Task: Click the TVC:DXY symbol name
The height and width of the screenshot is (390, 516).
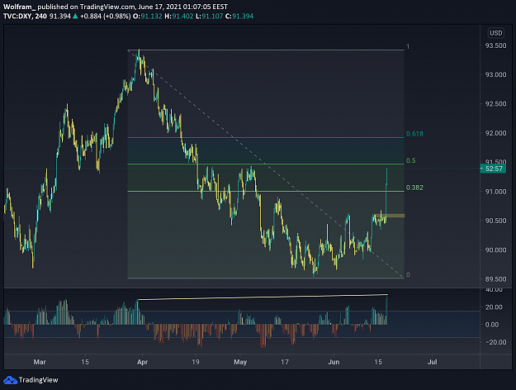Action: 17,17
